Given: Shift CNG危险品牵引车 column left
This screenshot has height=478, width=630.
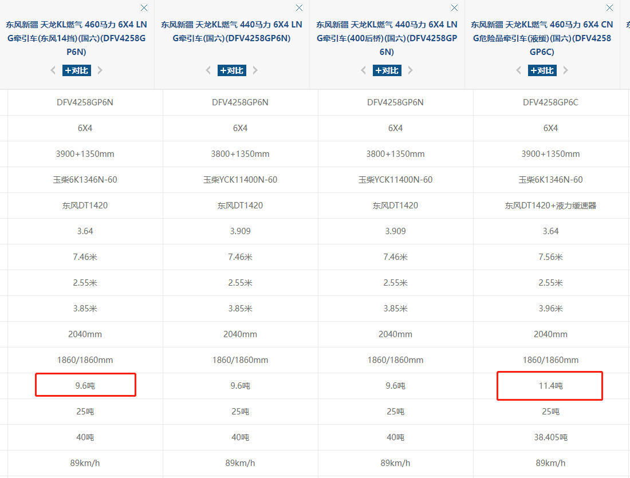Looking at the screenshot, I should 519,70.
